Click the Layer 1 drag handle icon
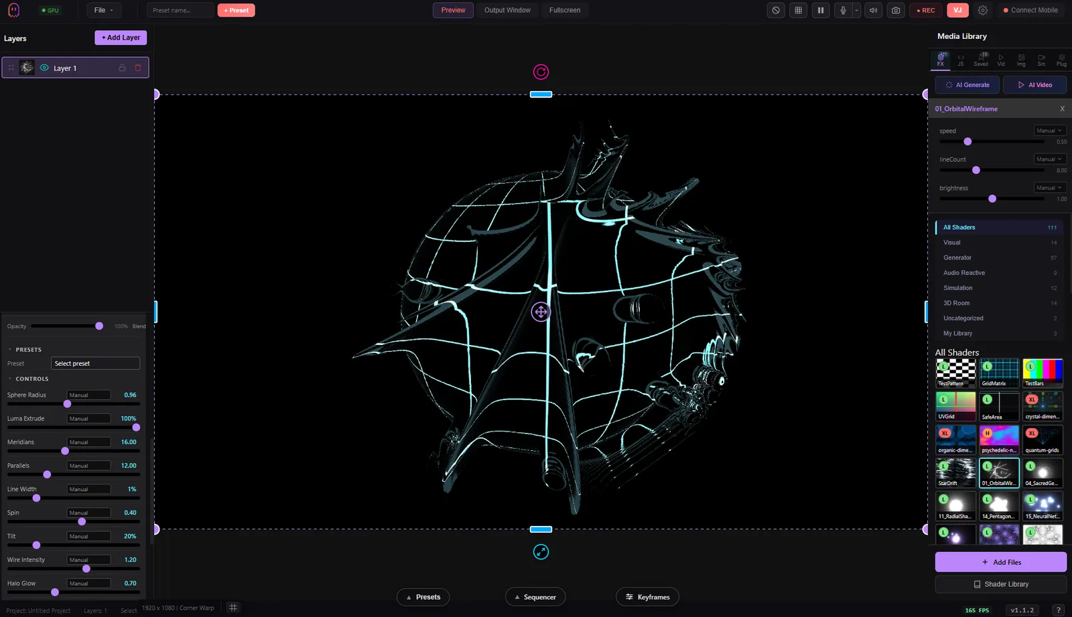Viewport: 1072px width, 617px height. [x=11, y=68]
